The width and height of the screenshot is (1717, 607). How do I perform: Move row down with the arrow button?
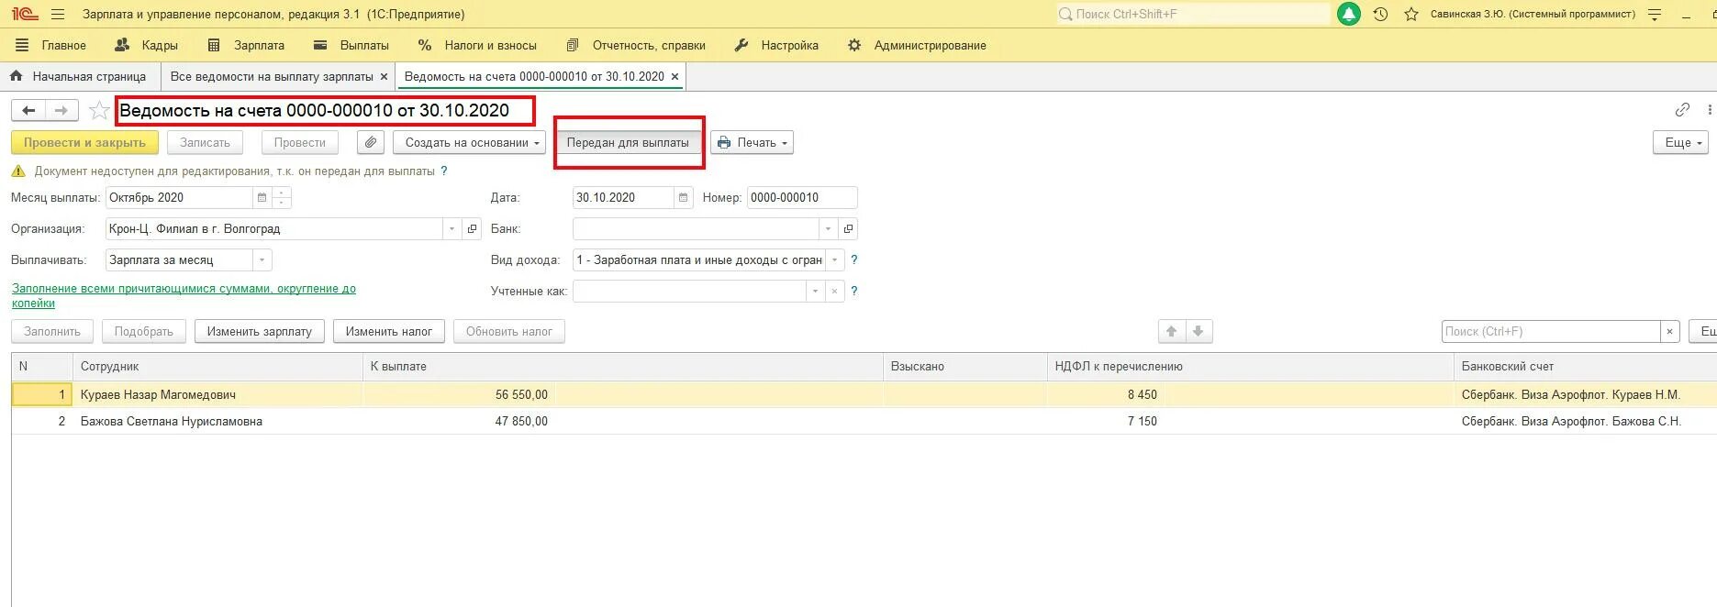1199,331
